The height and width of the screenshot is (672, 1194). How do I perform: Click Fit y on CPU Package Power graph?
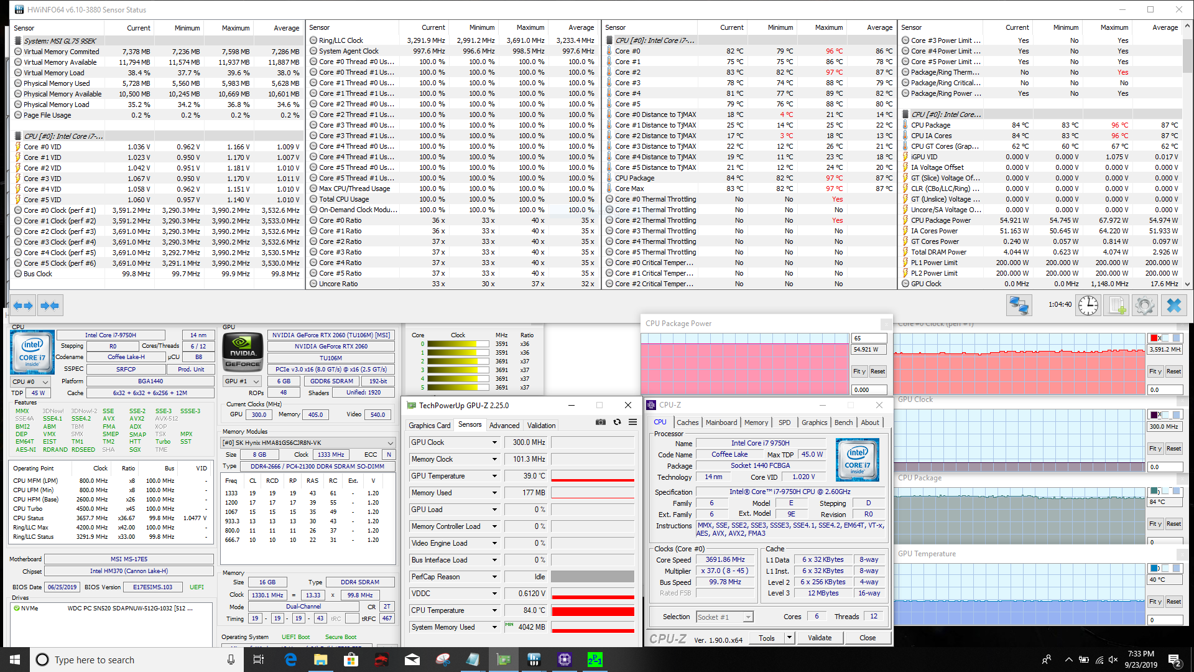pos(859,371)
